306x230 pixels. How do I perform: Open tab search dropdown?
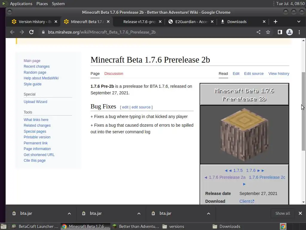click(299, 22)
